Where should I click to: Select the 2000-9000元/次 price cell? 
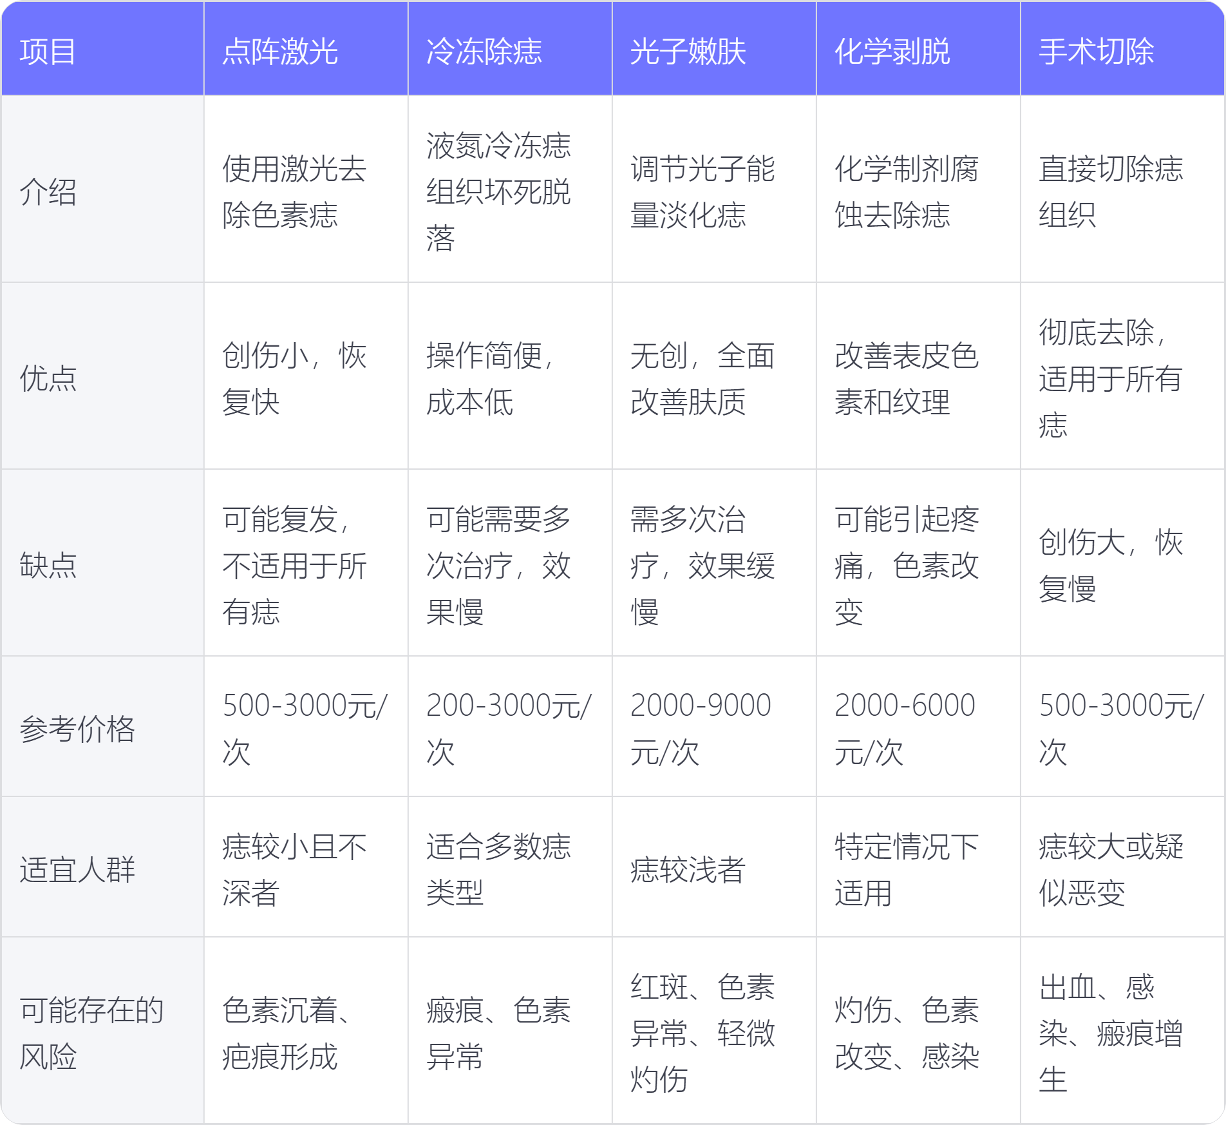tap(701, 729)
